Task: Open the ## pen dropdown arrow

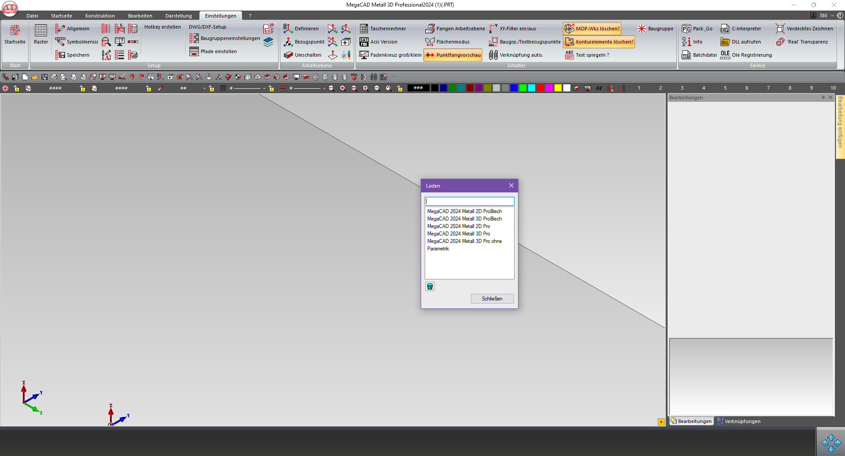Action: pos(204,88)
